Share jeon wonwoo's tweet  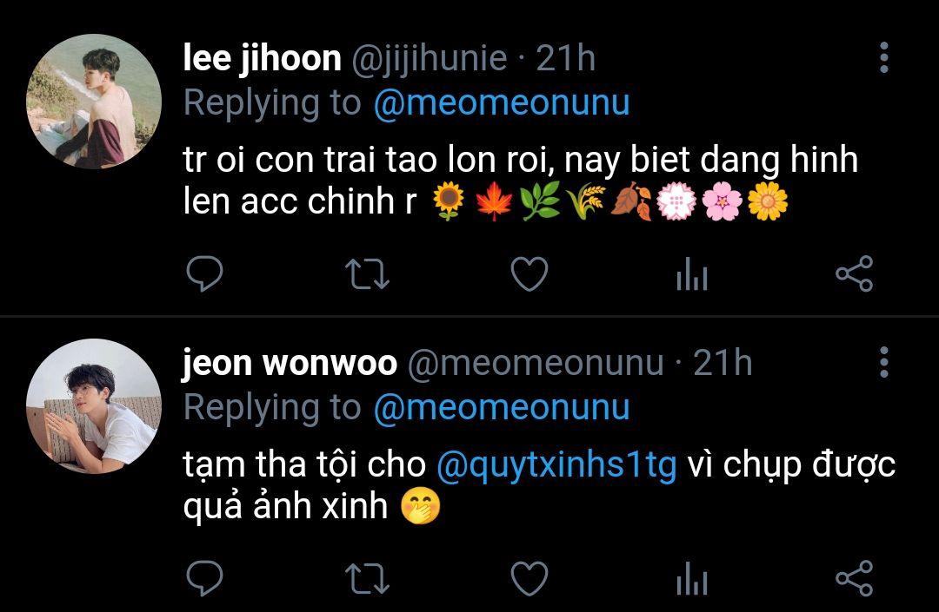855,578
